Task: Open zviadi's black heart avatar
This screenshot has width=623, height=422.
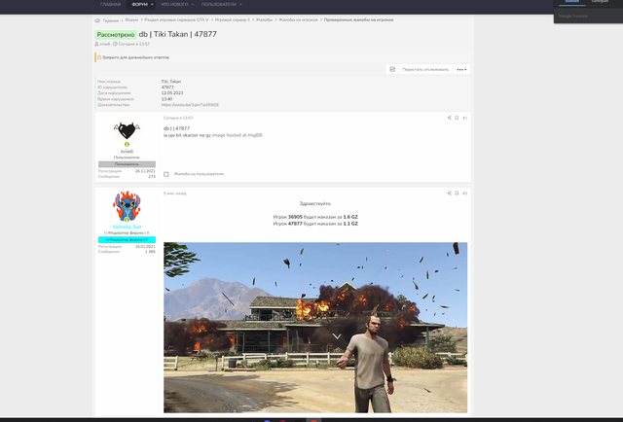Action: pyautogui.click(x=127, y=131)
